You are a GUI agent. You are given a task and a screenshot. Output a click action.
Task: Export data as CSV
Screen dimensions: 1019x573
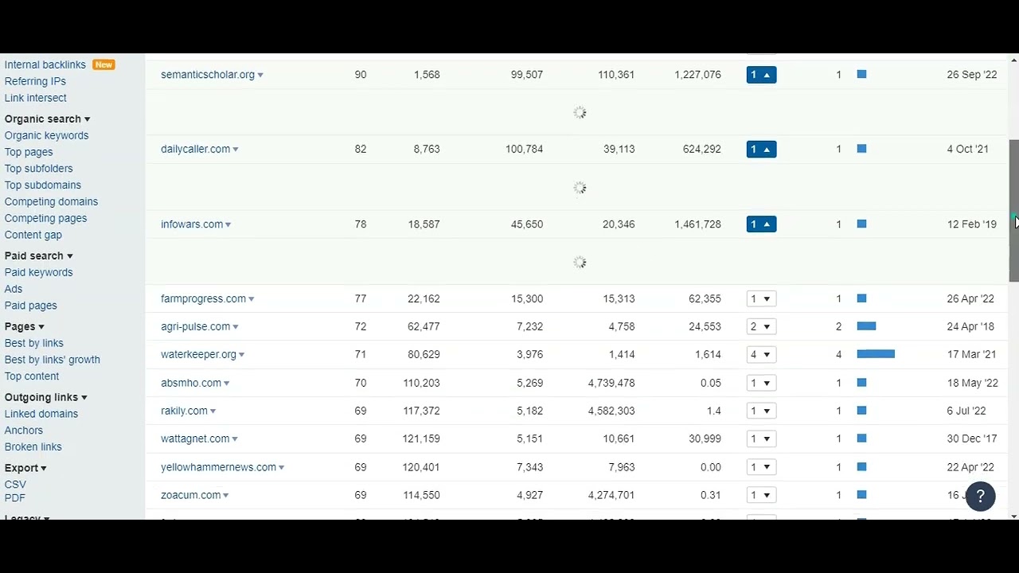pyautogui.click(x=15, y=485)
